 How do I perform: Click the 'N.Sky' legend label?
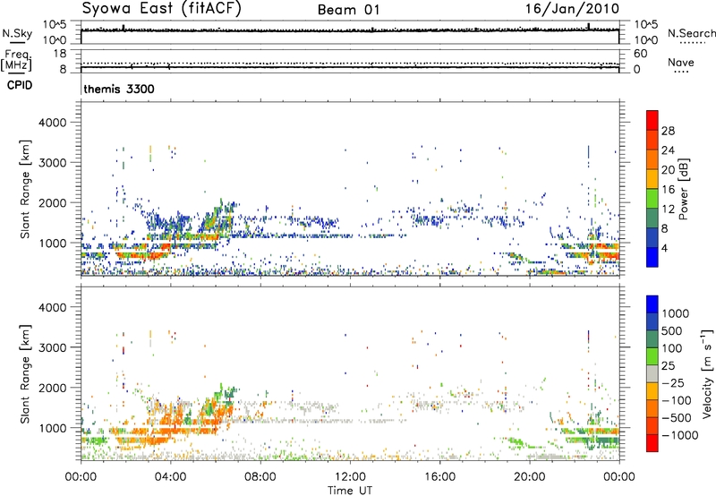point(17,33)
